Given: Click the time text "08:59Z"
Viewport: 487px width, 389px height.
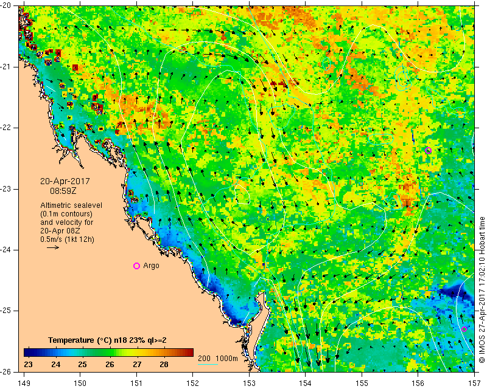Looking at the screenshot, I should tap(63, 191).
